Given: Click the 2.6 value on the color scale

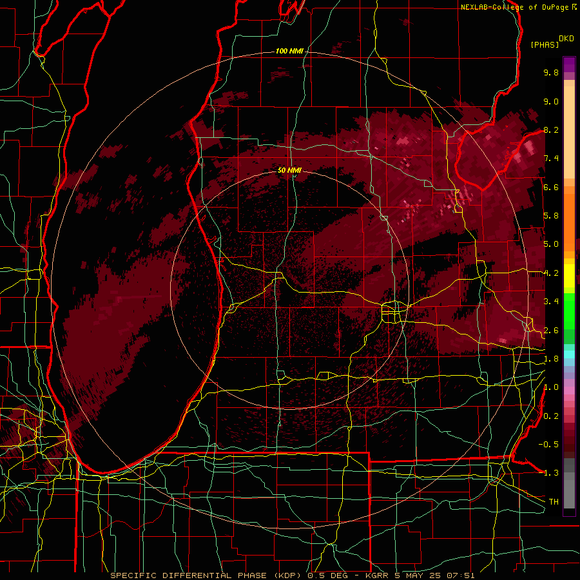Looking at the screenshot, I should click(551, 331).
